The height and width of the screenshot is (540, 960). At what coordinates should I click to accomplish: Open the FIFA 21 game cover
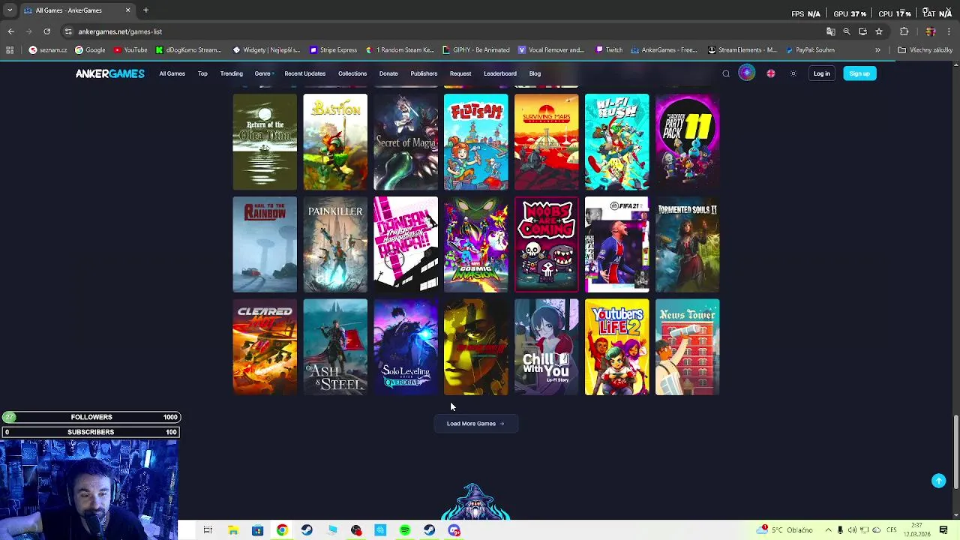617,244
